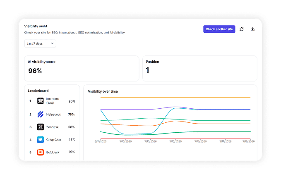Viewport: 281px width, 179px height.
Task: Select the Crisp Chat logo icon
Action: 40,140
